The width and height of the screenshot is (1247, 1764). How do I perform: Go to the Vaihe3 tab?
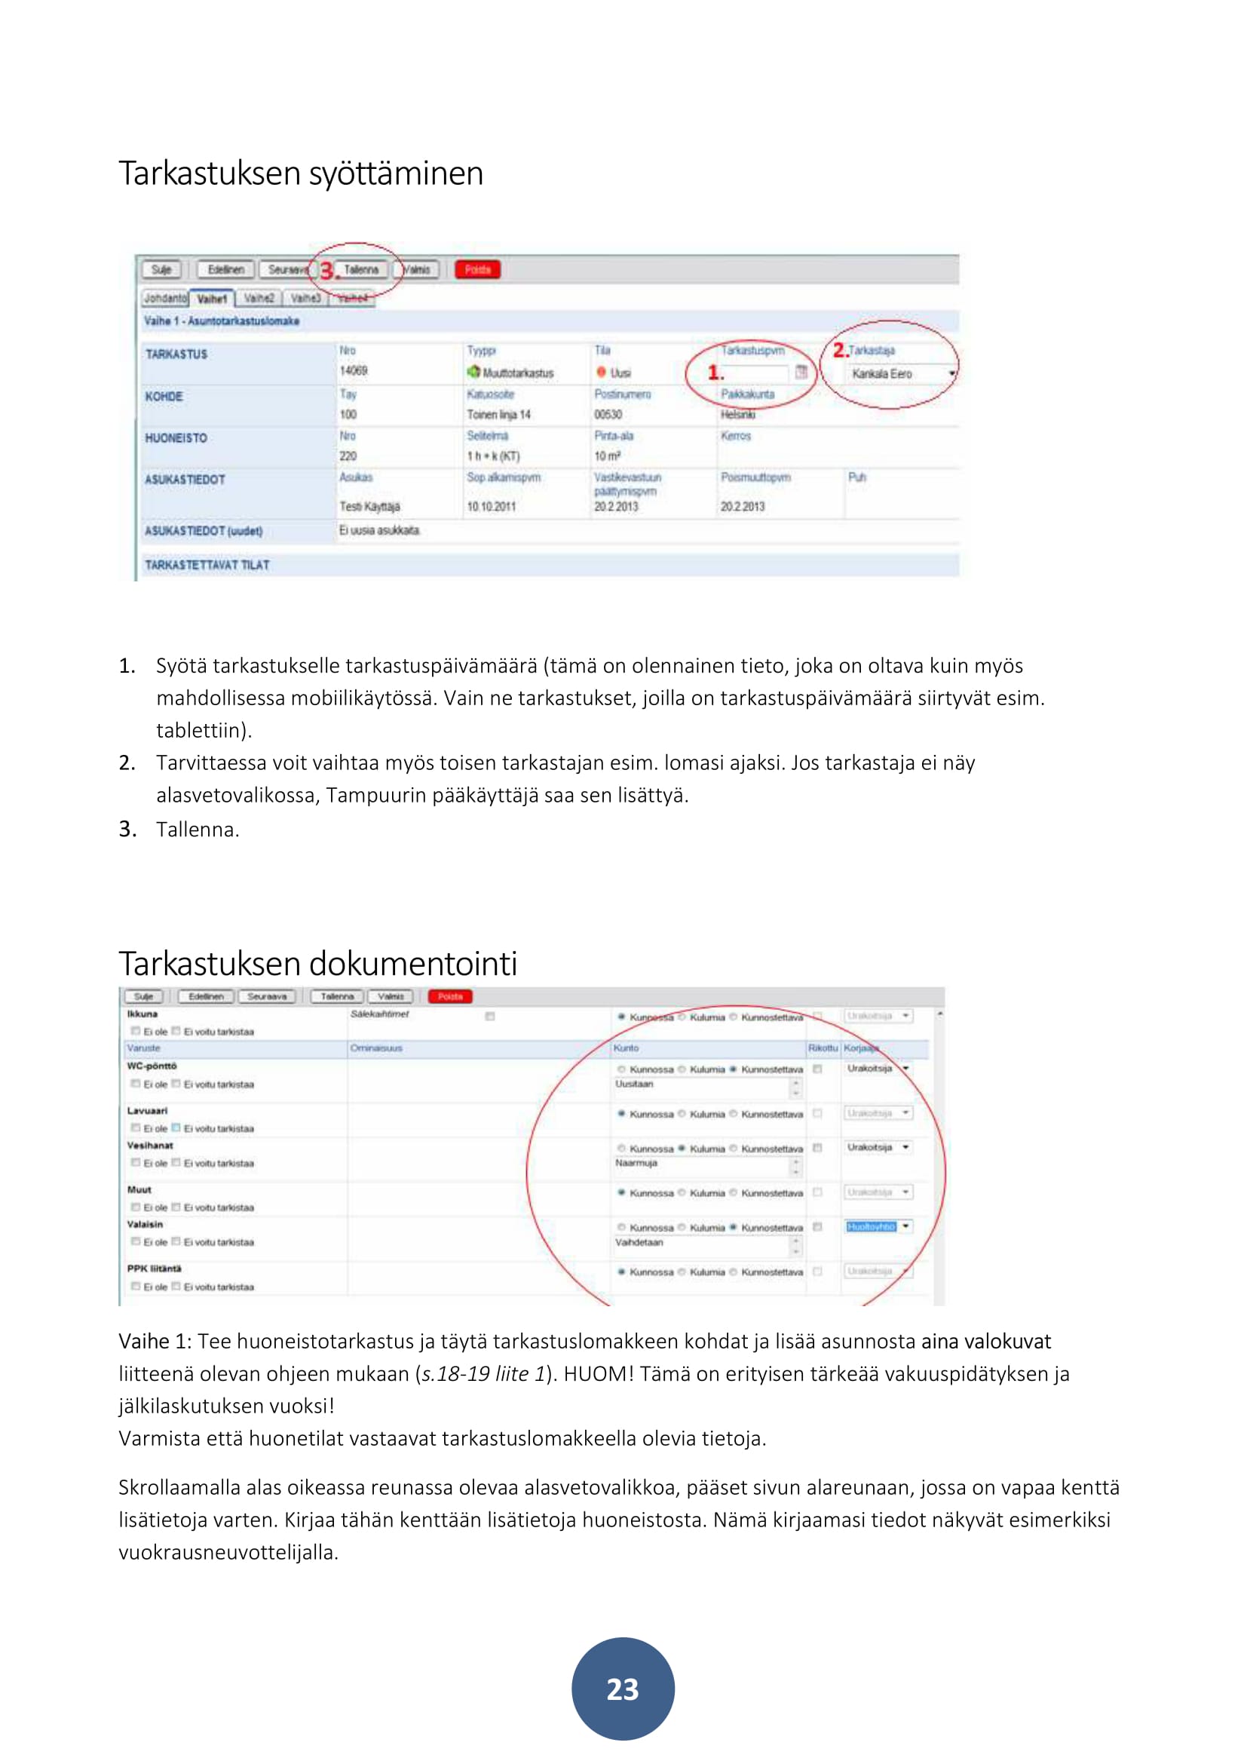click(x=305, y=298)
